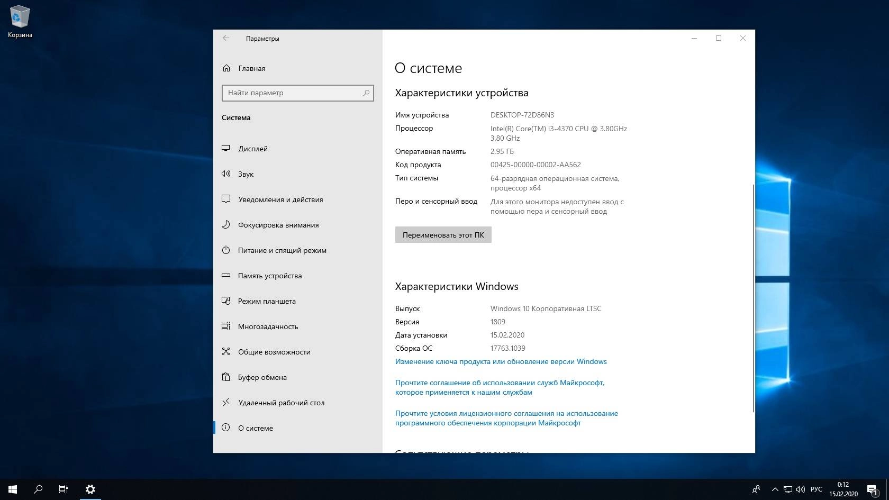Screen dimensions: 889x500
Task: Select Общие возможности page
Action: point(298,352)
